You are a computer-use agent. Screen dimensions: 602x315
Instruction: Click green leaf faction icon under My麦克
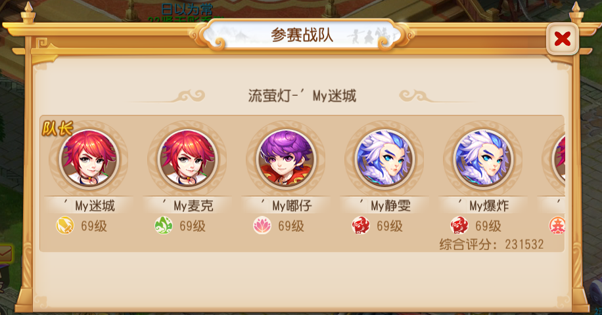164,225
